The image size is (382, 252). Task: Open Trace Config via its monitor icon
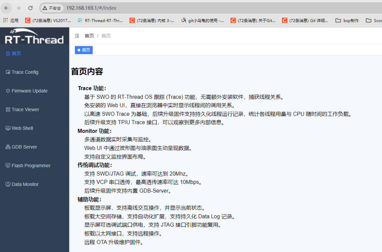pyautogui.click(x=7, y=72)
